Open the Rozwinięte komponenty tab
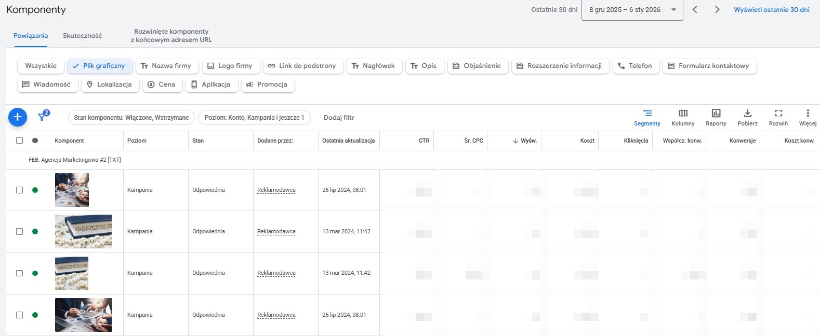 pos(171,36)
